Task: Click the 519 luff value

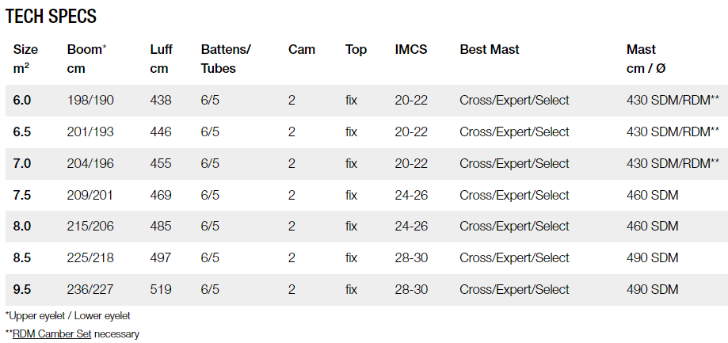Action: point(161,290)
